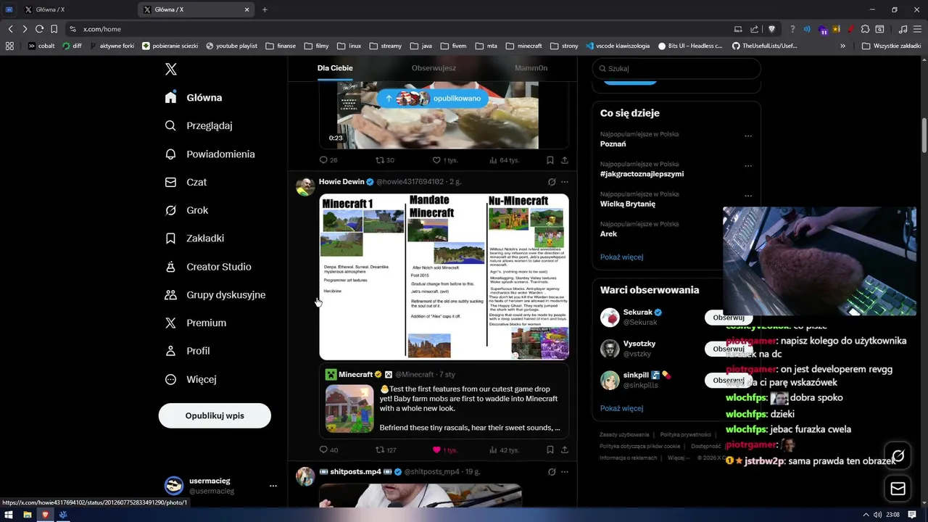928x522 pixels.
Task: Open Przeglądaj explore section
Action: click(199, 125)
